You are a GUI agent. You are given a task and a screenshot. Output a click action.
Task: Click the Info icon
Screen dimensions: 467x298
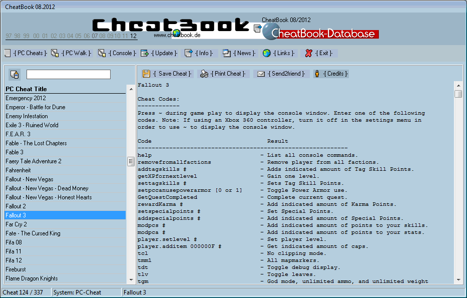click(x=189, y=54)
